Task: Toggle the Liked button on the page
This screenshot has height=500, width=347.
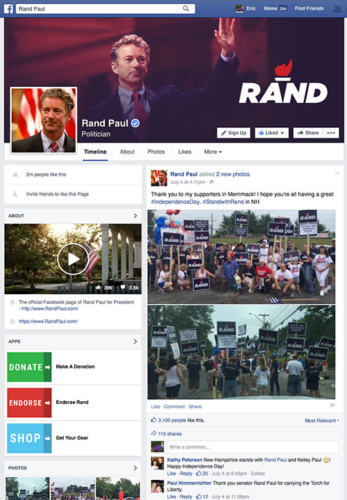Action: point(271,133)
